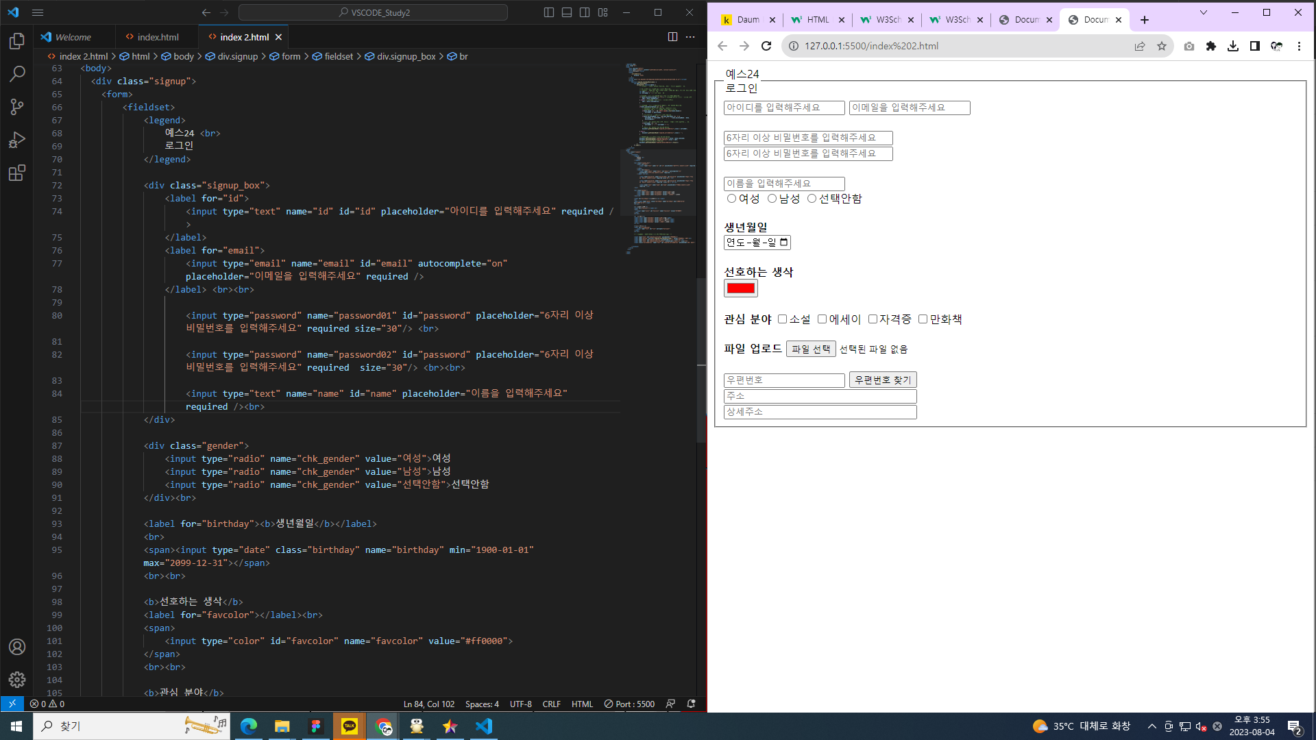This screenshot has height=740, width=1316.
Task: Open the date picker calendar in 생년월일
Action: [784, 243]
